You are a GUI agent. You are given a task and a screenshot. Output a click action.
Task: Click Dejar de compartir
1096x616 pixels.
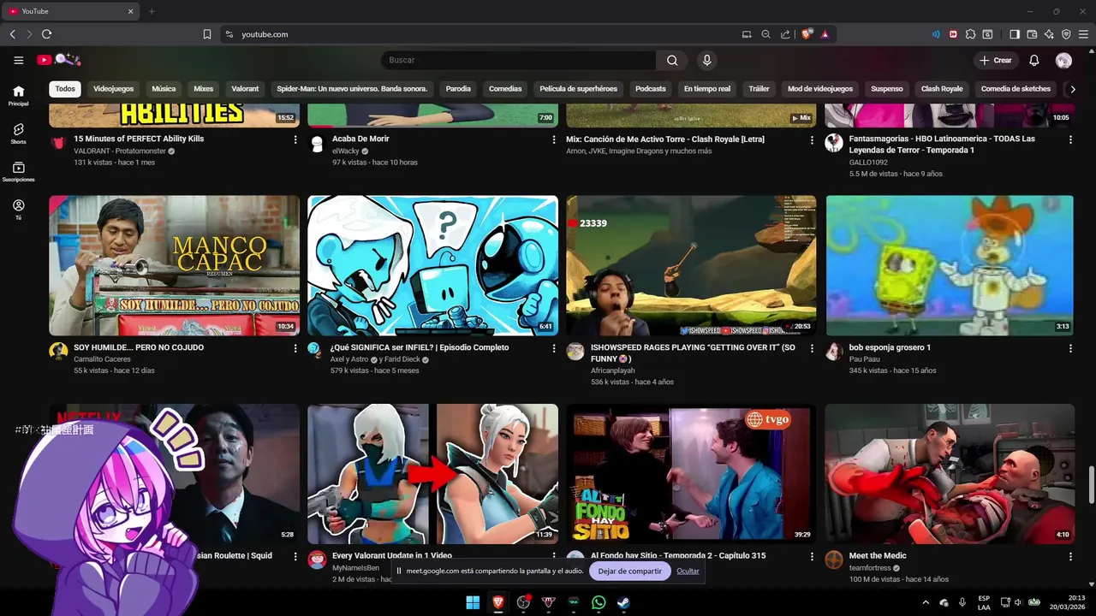pyautogui.click(x=629, y=571)
